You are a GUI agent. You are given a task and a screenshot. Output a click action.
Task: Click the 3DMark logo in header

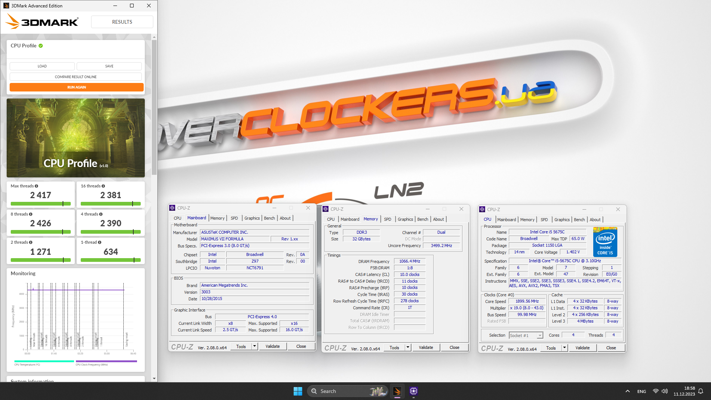[x=42, y=21]
